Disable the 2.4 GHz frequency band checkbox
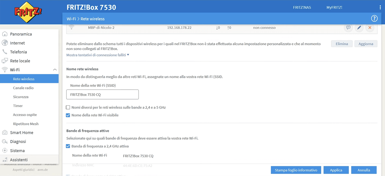Viewport: 385px width, 176px height. (68, 146)
